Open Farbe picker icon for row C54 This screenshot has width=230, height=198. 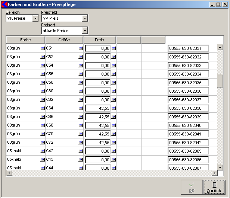point(43,66)
